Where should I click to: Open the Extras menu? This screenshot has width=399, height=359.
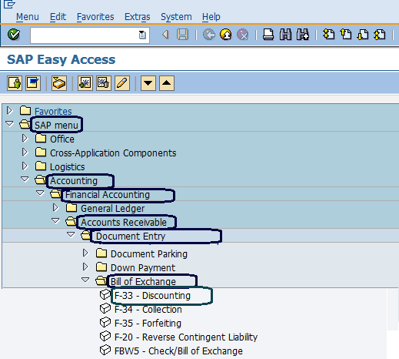(x=138, y=17)
